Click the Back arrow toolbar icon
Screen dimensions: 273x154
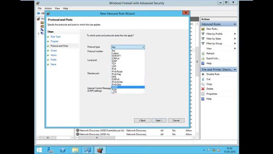click(x=38, y=13)
